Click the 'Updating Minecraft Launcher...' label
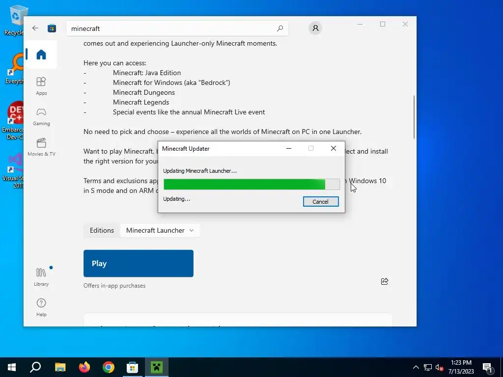The width and height of the screenshot is (503, 377). tap(199, 171)
